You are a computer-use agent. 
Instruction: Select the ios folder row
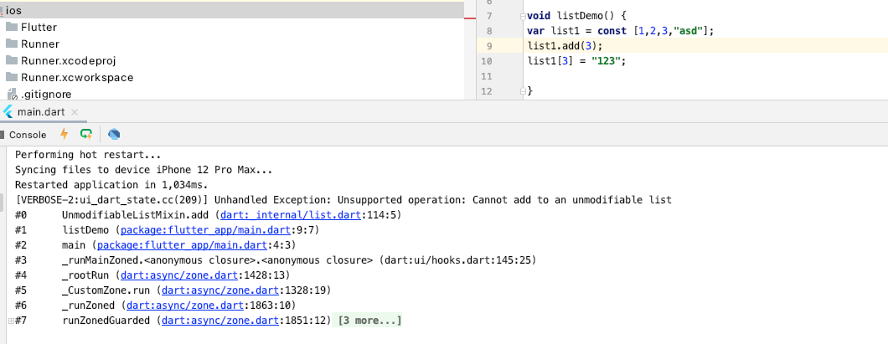pos(232,10)
